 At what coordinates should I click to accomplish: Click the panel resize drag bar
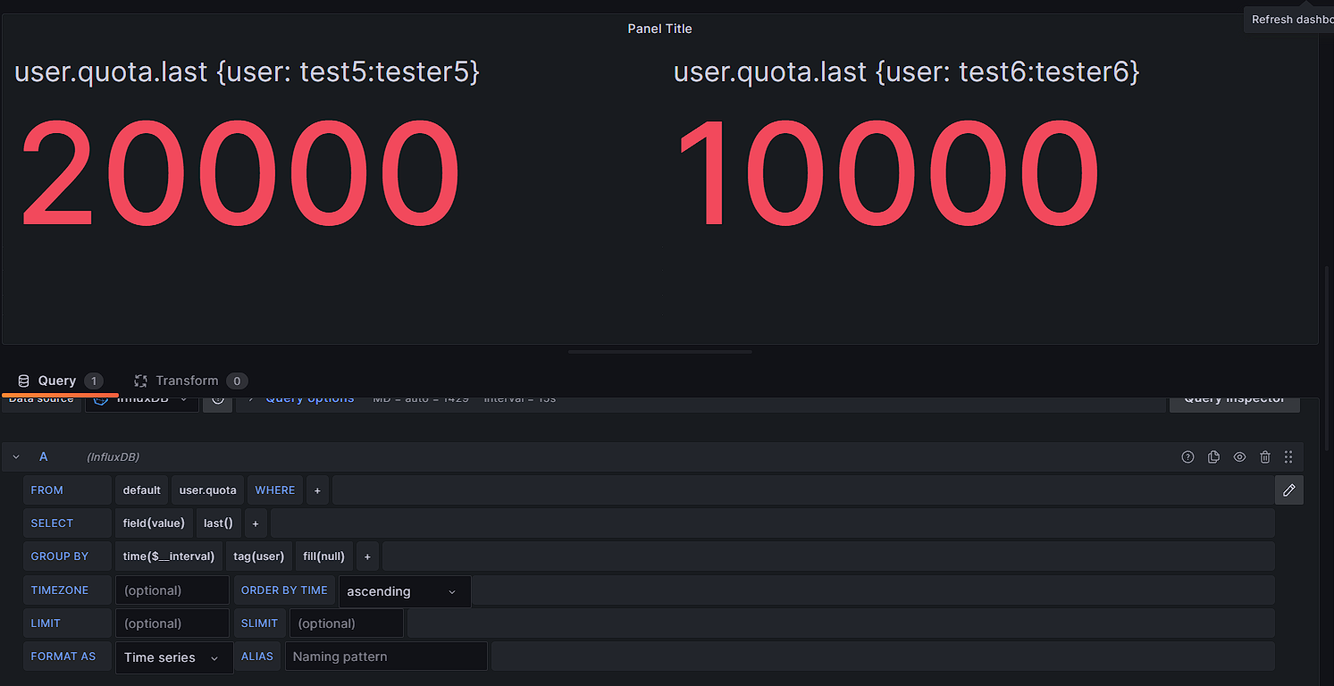(659, 352)
